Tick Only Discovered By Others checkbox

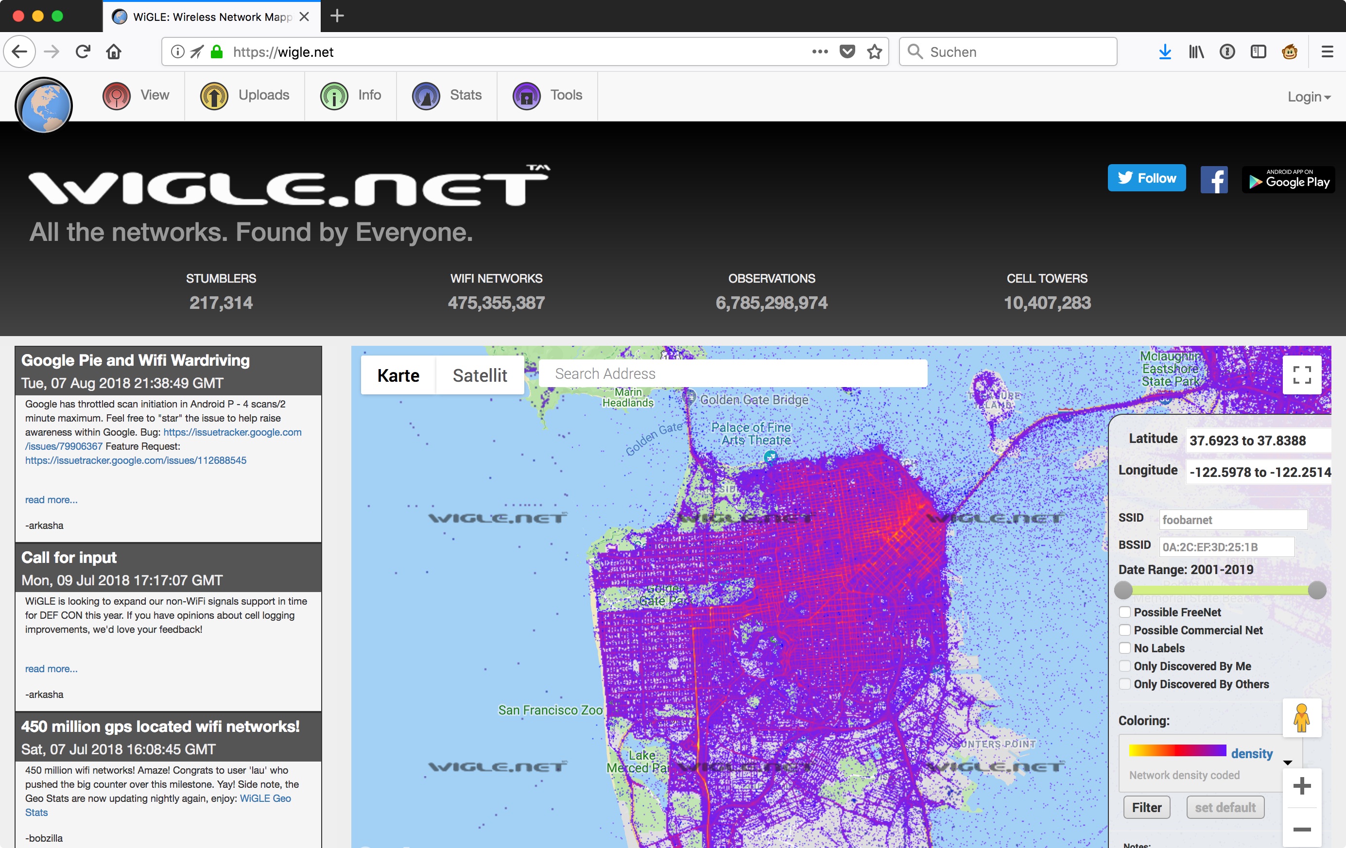point(1124,684)
